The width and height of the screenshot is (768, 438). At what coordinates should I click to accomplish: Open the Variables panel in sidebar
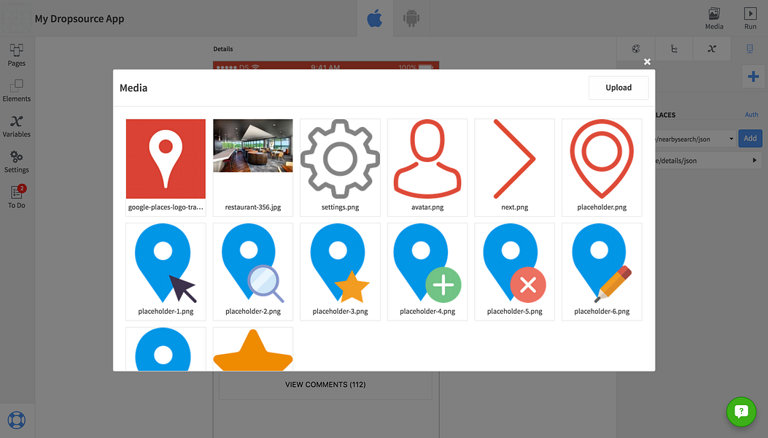click(x=17, y=126)
